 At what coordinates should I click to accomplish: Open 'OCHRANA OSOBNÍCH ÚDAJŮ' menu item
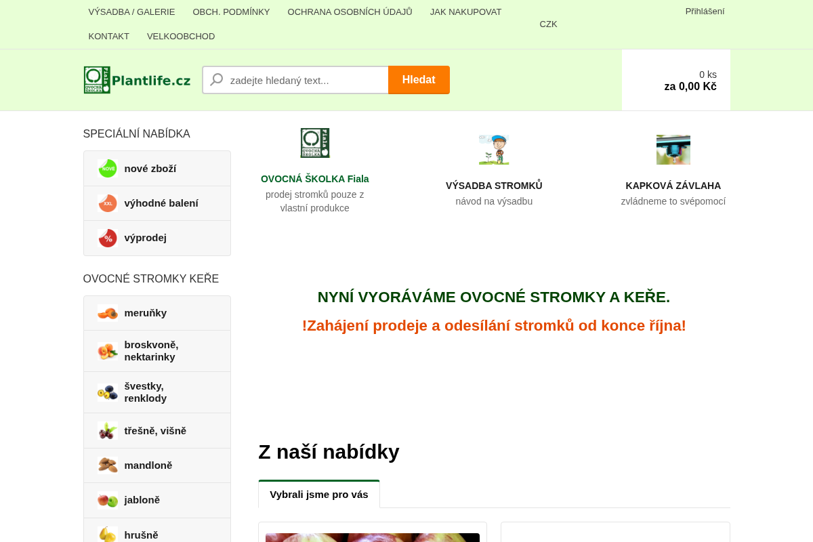[350, 12]
